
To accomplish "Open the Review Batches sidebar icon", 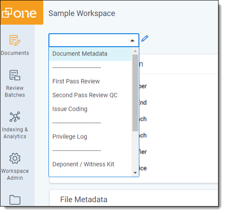I will pos(15,75).
